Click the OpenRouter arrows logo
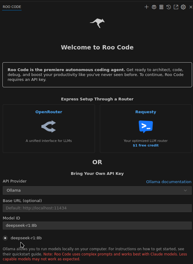The height and width of the screenshot is (264, 193). point(48,126)
